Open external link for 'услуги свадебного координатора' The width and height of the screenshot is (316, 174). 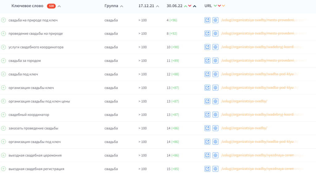click(207, 47)
